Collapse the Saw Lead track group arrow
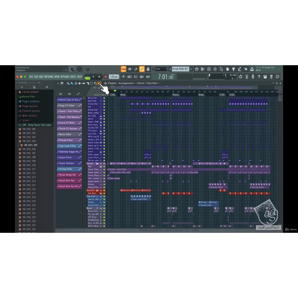The width and height of the screenshot is (298, 298). click(x=101, y=196)
